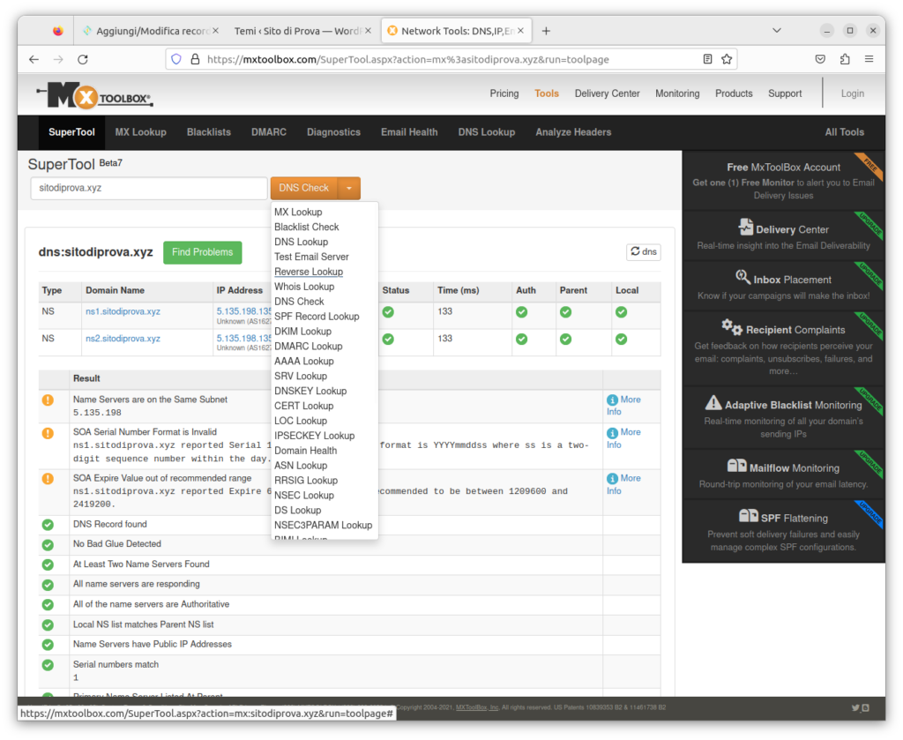This screenshot has height=740, width=903.
Task: Open the Pricing page
Action: [504, 93]
